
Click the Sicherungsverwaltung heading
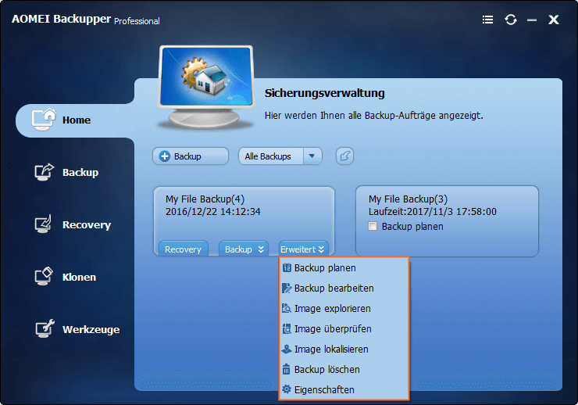[x=324, y=93]
